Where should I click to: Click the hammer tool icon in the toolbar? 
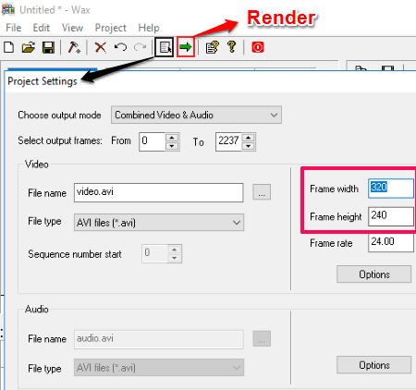pyautogui.click(x=74, y=47)
